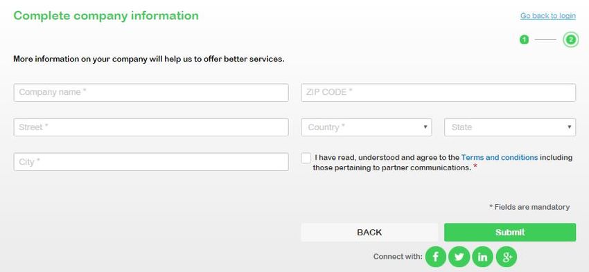Click the BACK button

[369, 233]
